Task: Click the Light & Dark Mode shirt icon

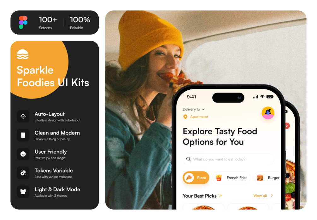Action: click(x=23, y=192)
